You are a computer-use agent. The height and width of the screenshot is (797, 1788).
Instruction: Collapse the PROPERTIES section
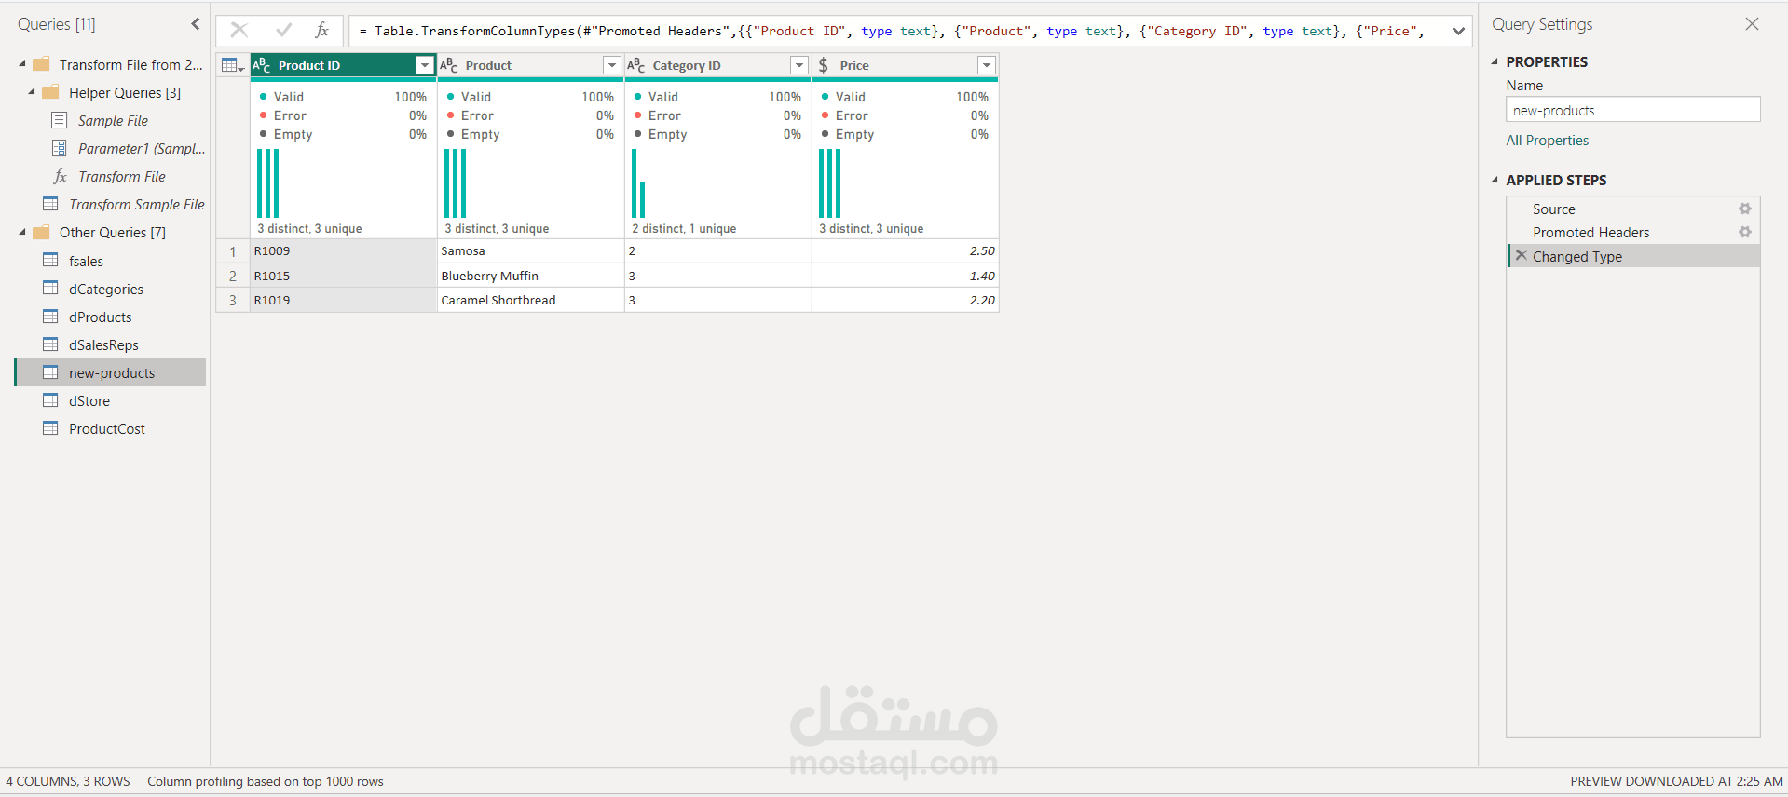(x=1495, y=61)
